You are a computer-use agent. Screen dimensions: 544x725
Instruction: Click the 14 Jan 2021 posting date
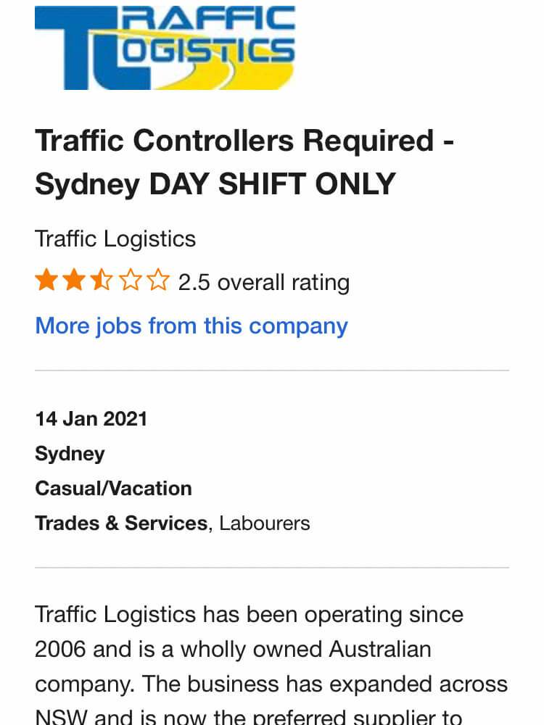click(91, 419)
